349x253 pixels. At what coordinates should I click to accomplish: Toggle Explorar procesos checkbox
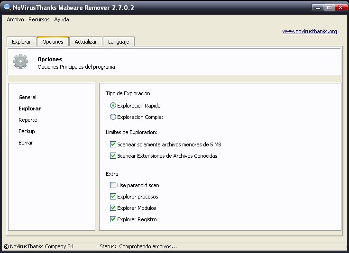(113, 196)
